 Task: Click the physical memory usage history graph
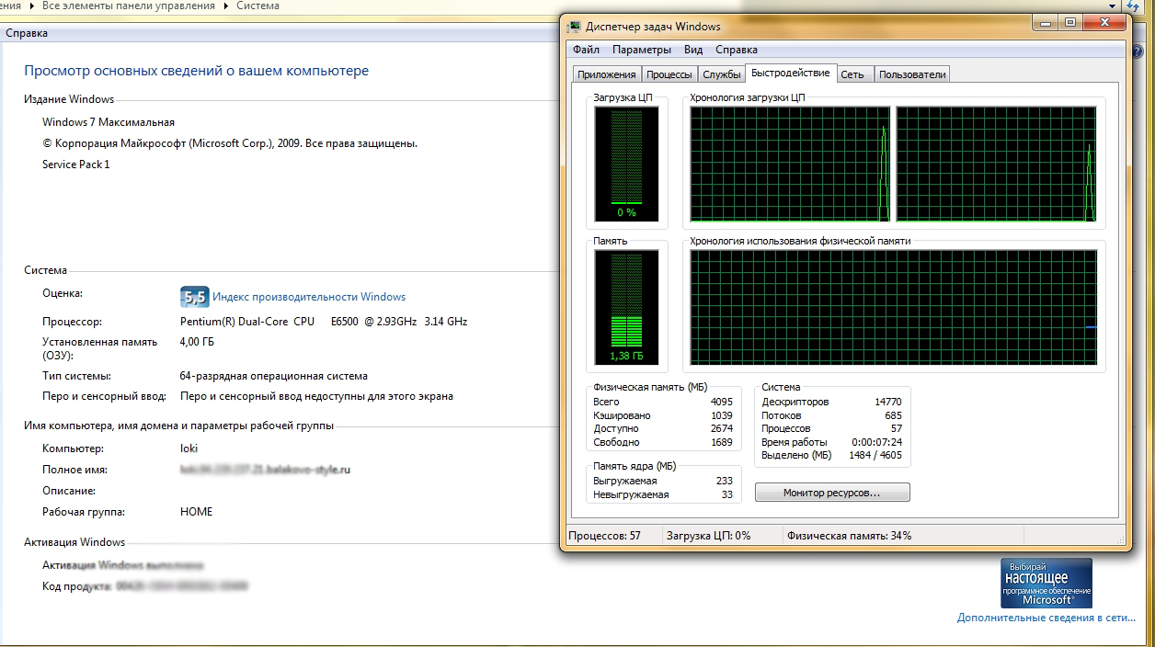click(894, 307)
